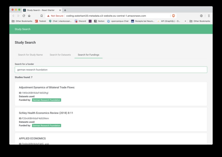Go back with the browser back arrow
This screenshot has width=222, height=157.
(13, 16)
